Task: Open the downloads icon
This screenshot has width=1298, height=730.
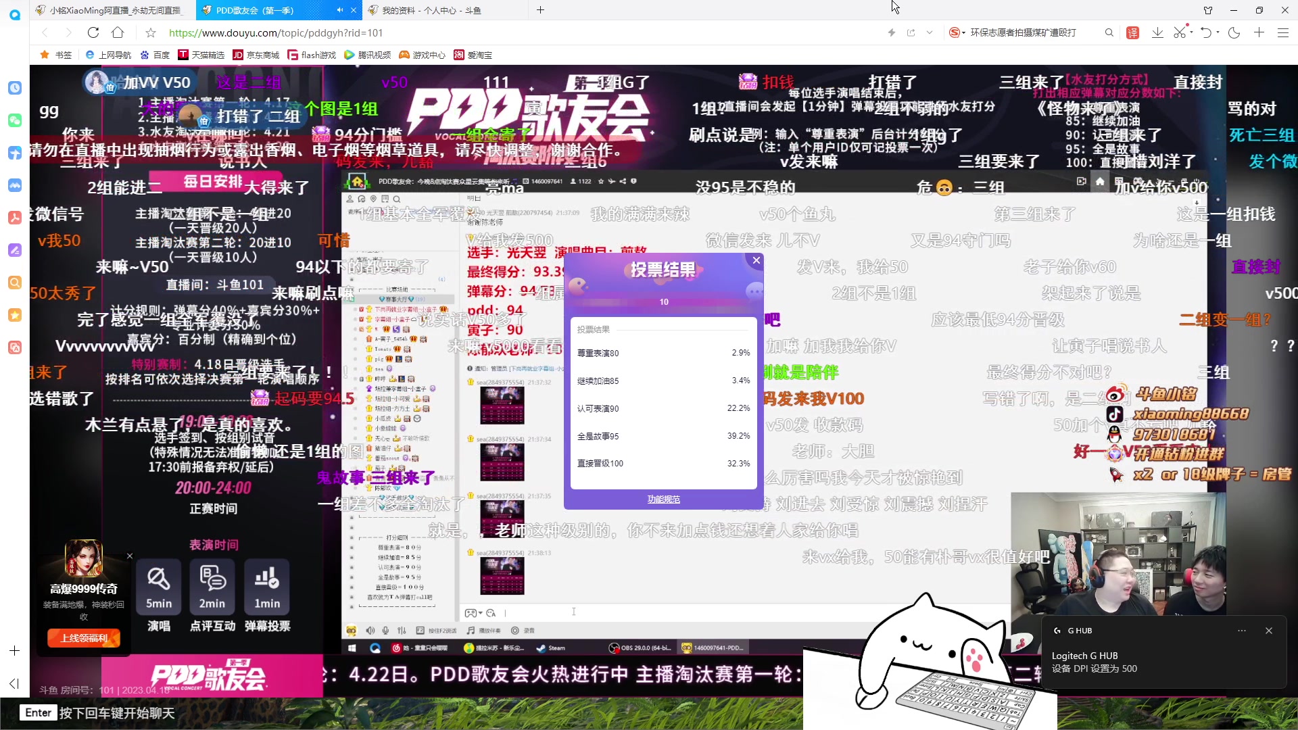Action: click(1157, 32)
